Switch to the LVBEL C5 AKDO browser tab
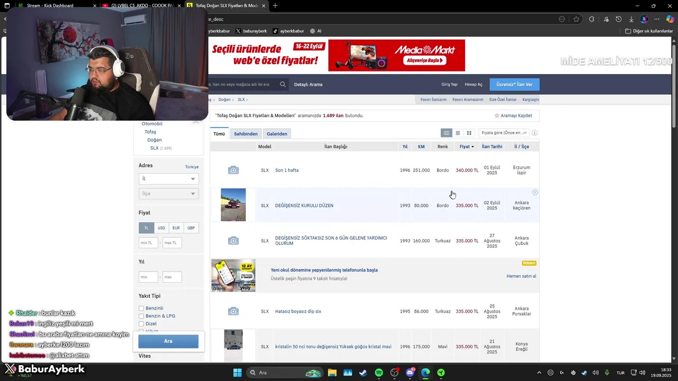The image size is (678, 381). 144,5
